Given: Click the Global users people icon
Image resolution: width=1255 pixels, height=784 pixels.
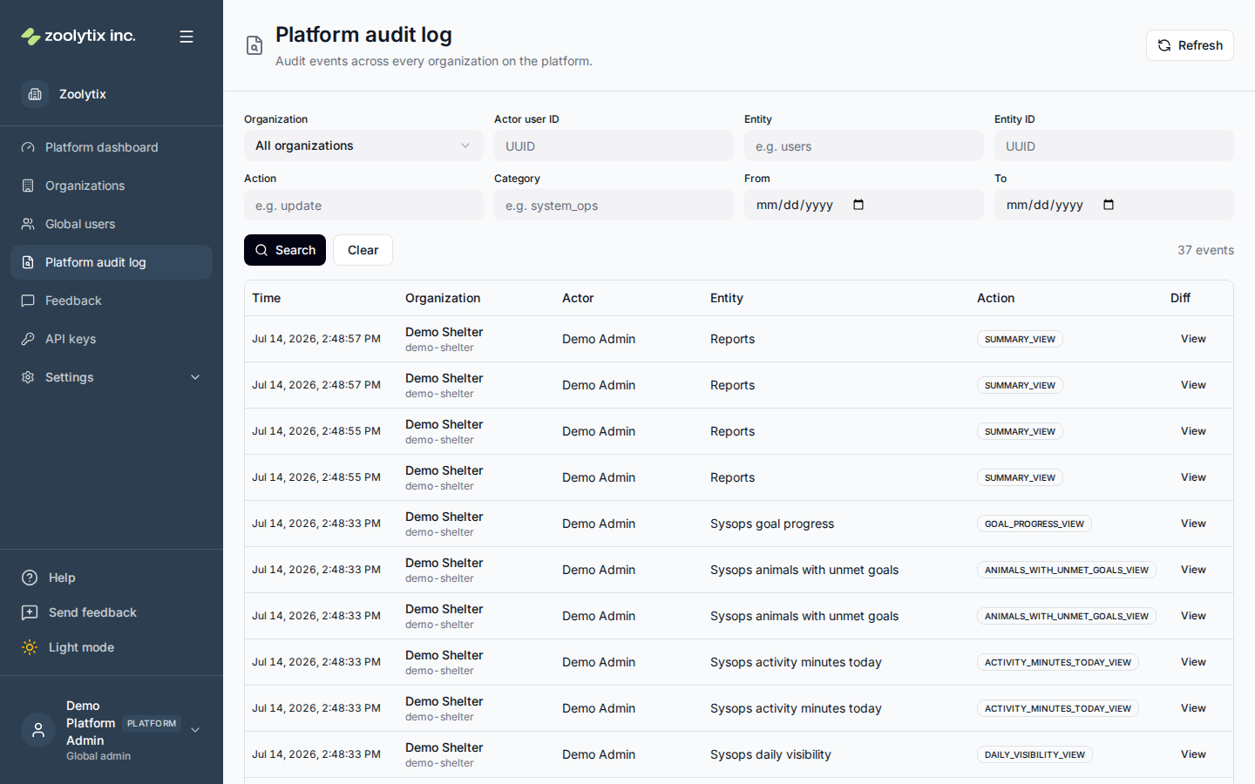Looking at the screenshot, I should tap(28, 224).
